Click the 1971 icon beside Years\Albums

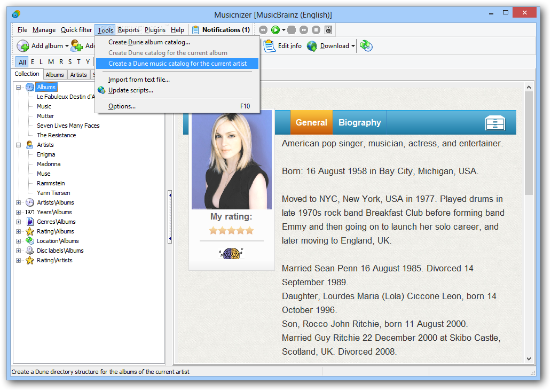(x=30, y=213)
